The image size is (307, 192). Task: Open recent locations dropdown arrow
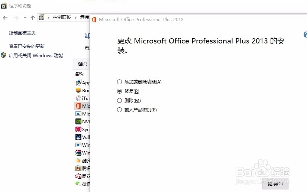(25, 17)
